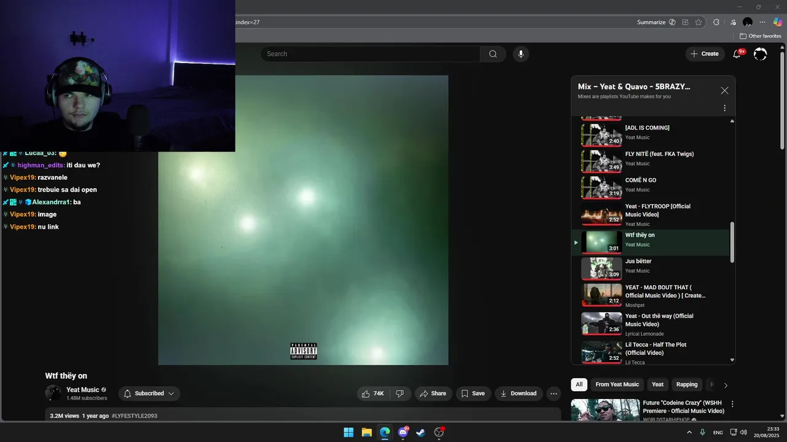The image size is (787, 442).
Task: Open the OBS icon on taskbar
Action: [x=439, y=432]
